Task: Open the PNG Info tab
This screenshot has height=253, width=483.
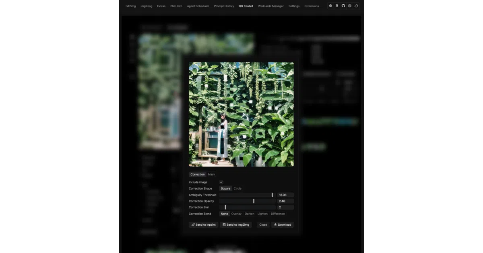Action: pos(176,6)
